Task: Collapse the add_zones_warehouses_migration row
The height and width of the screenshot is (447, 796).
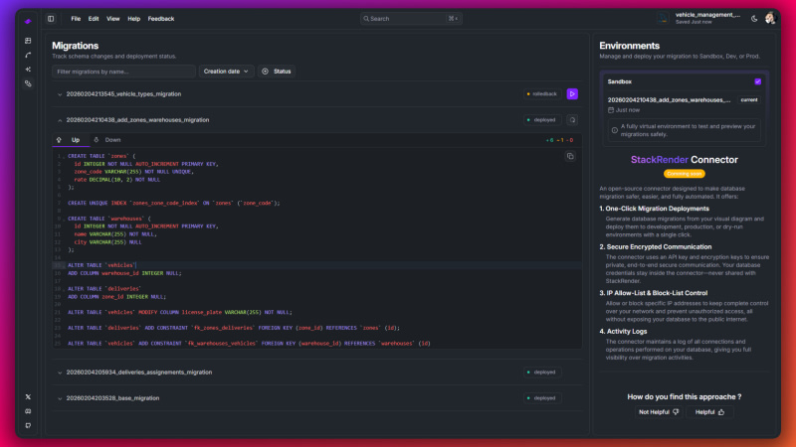Action: tap(60, 119)
